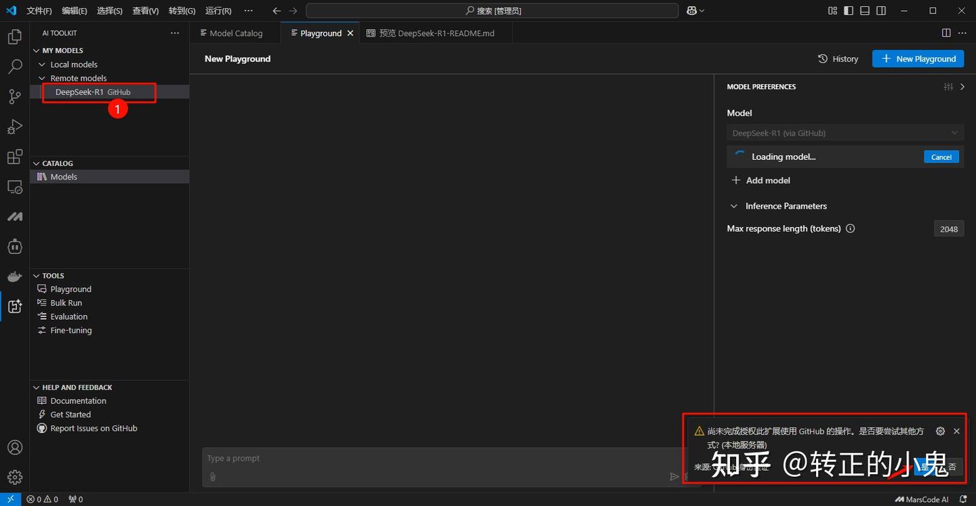Click the attach file paperclip icon
This screenshot has width=976, height=506.
pyautogui.click(x=213, y=477)
